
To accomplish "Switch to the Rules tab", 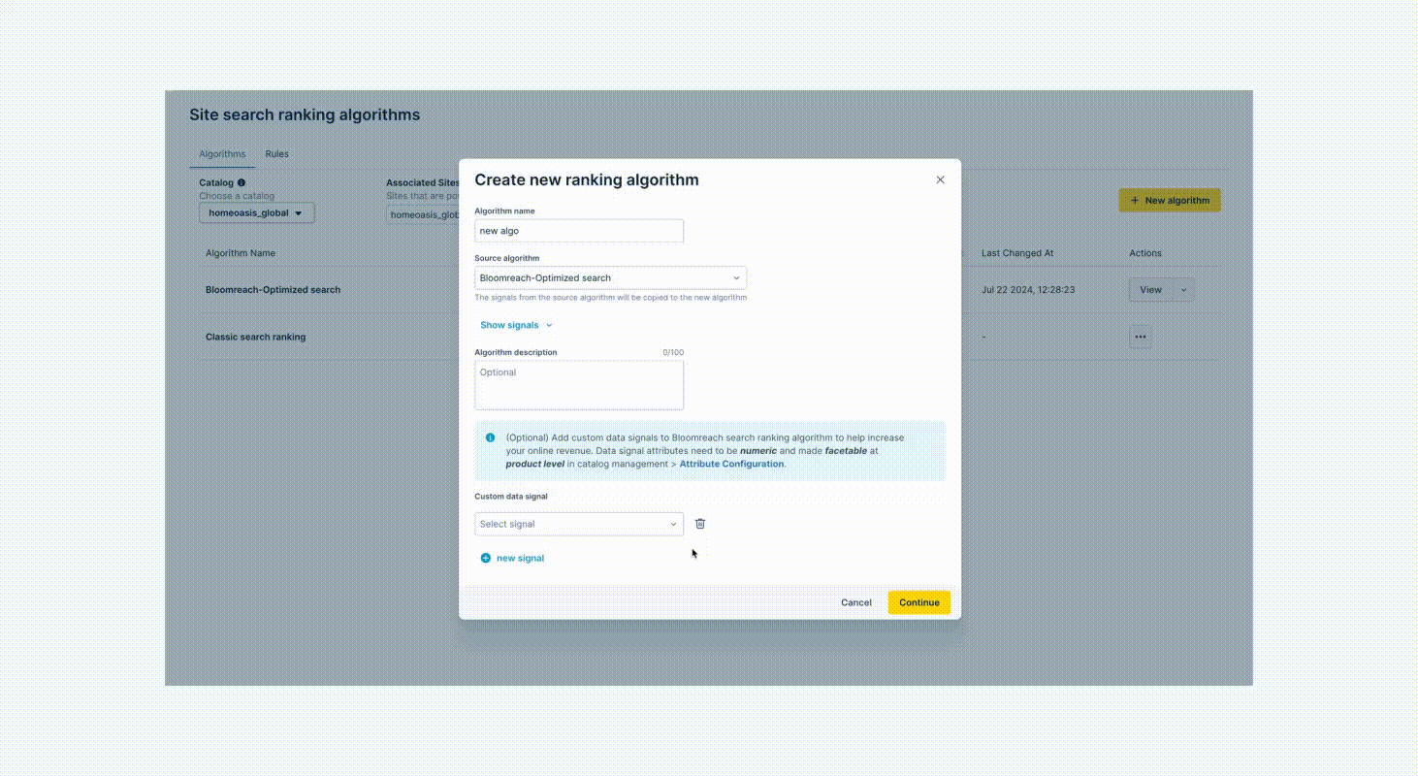I will pos(277,154).
